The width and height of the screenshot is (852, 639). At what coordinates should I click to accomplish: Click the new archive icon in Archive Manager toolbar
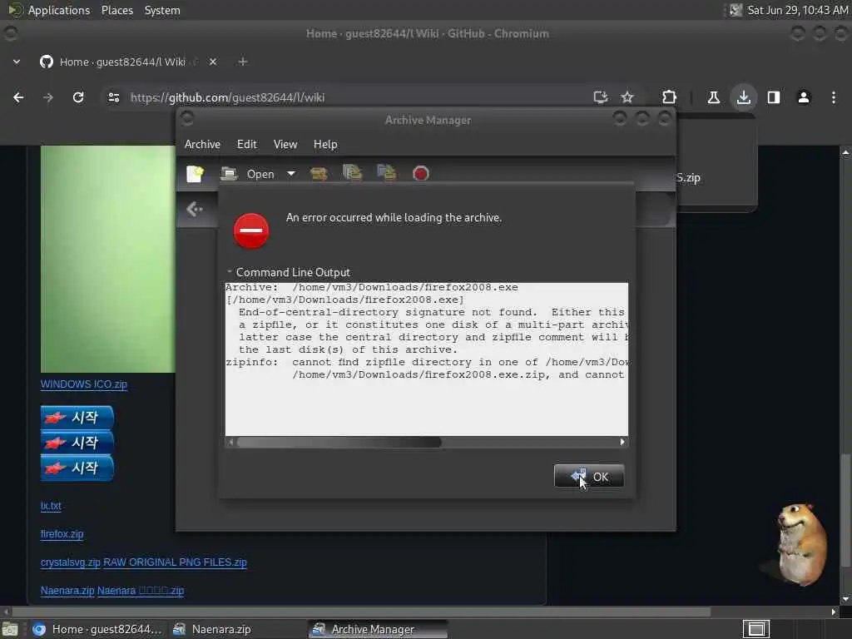tap(195, 174)
